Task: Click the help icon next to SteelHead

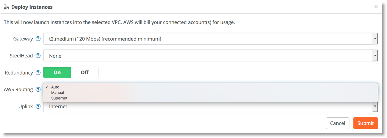Action: 38,56
